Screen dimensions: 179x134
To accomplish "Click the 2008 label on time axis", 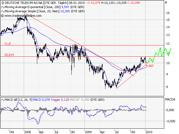I will 27,132.
